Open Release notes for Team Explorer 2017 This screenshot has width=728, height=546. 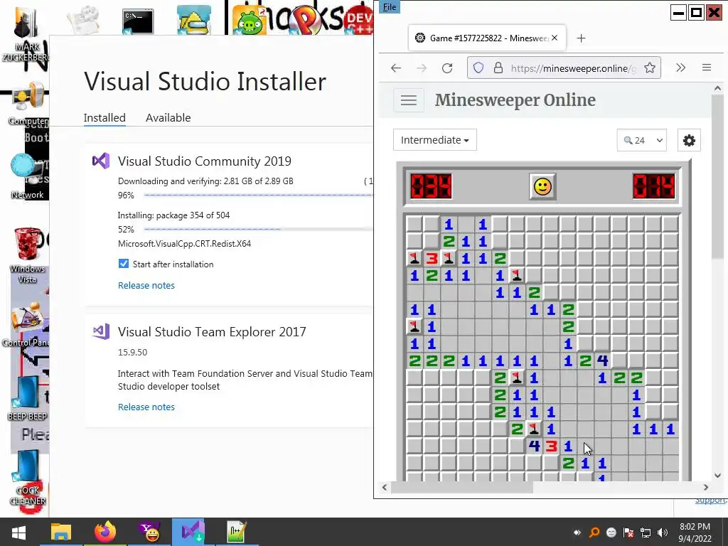pos(146,407)
